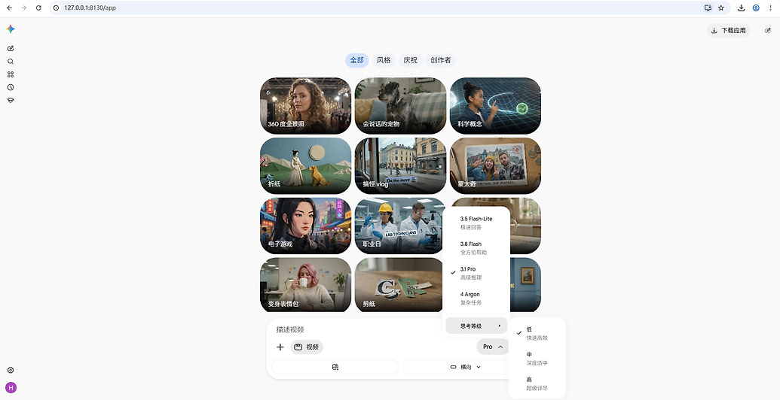The height and width of the screenshot is (400, 780).
Task: Select 高 thinking level option
Action: (x=537, y=383)
